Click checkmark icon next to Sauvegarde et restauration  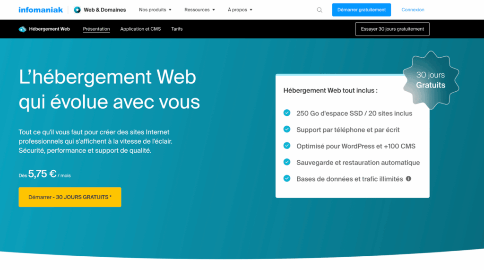[287, 162]
